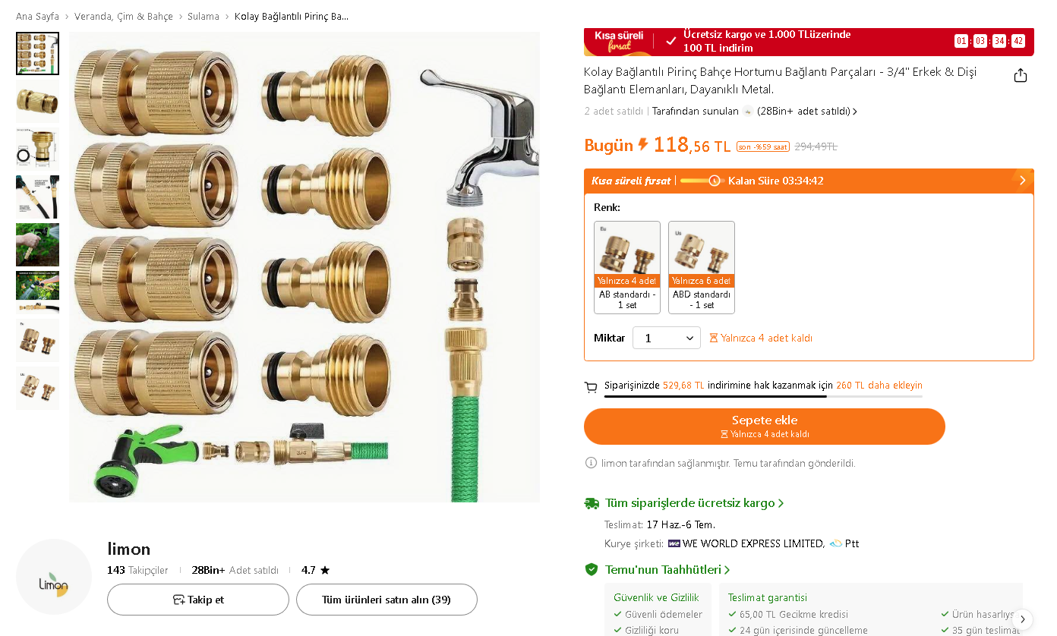Click the shopping cart icon near discount progress
Viewport: 1057px width, 636px height.
pyautogui.click(x=591, y=387)
